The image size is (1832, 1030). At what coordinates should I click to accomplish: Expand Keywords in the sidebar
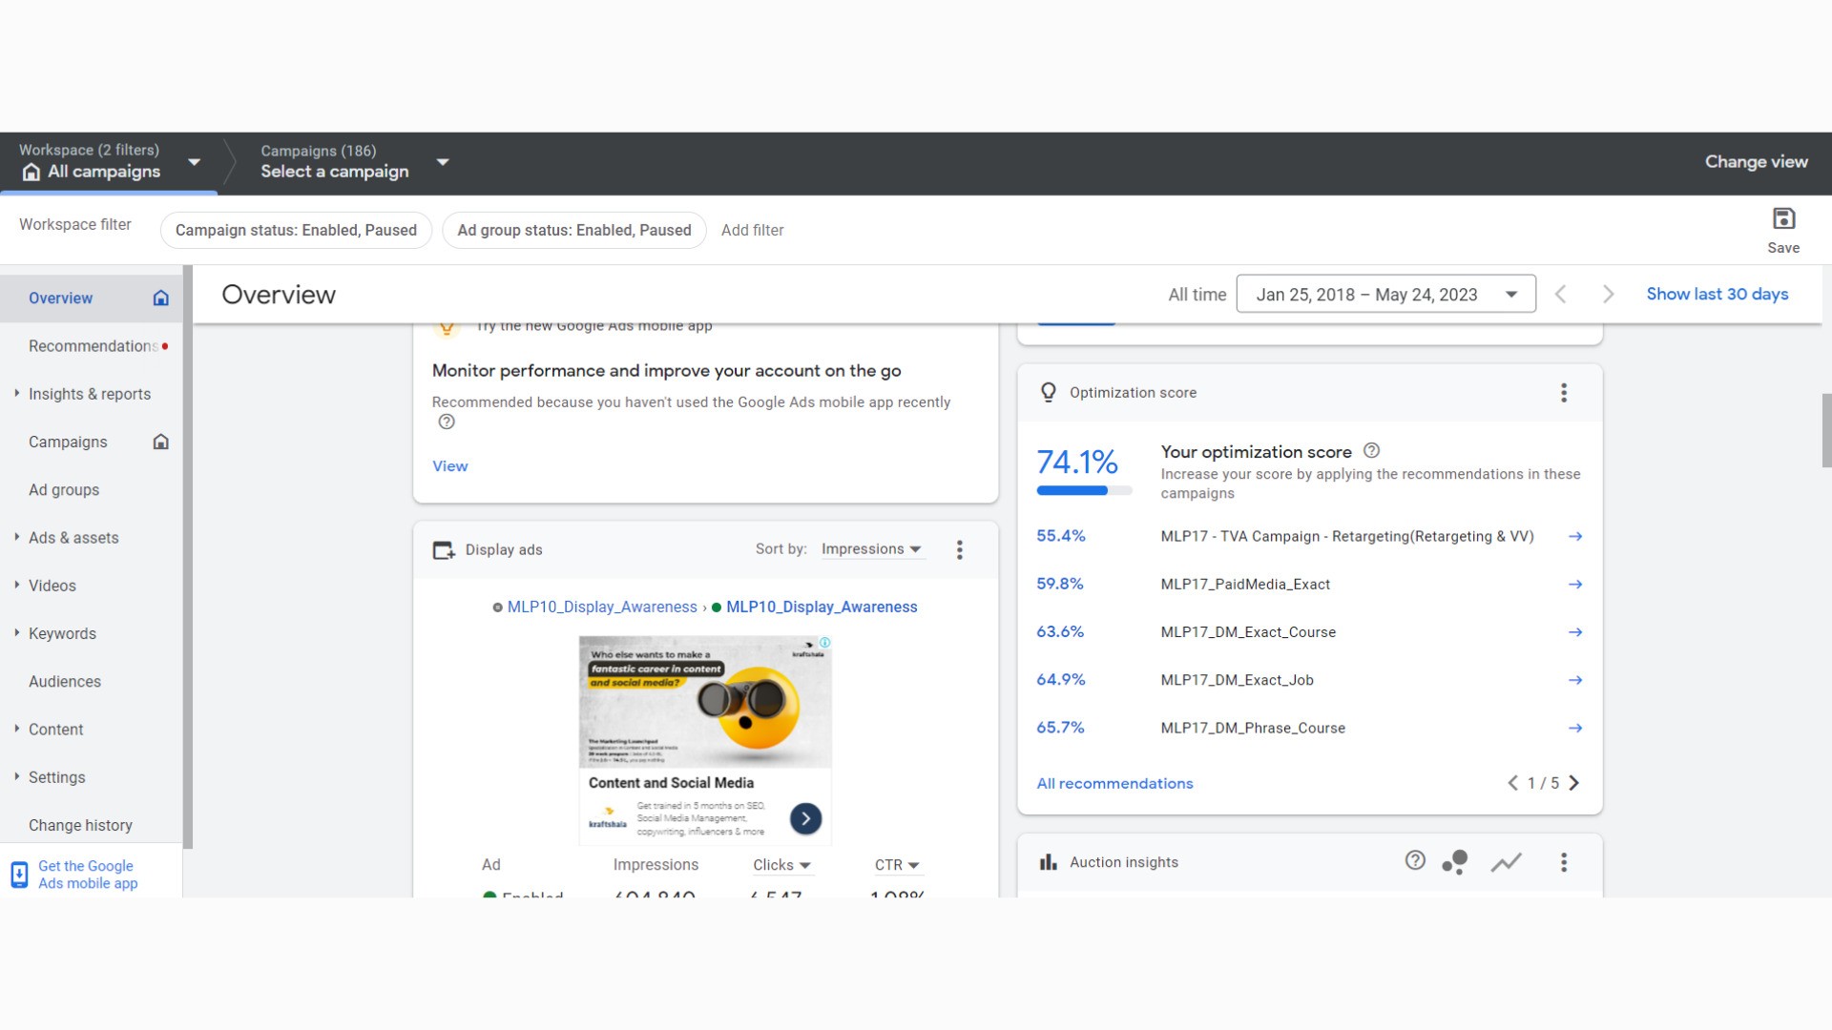pyautogui.click(x=17, y=632)
